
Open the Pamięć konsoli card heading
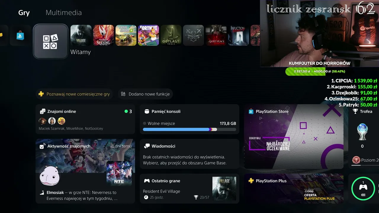click(166, 112)
